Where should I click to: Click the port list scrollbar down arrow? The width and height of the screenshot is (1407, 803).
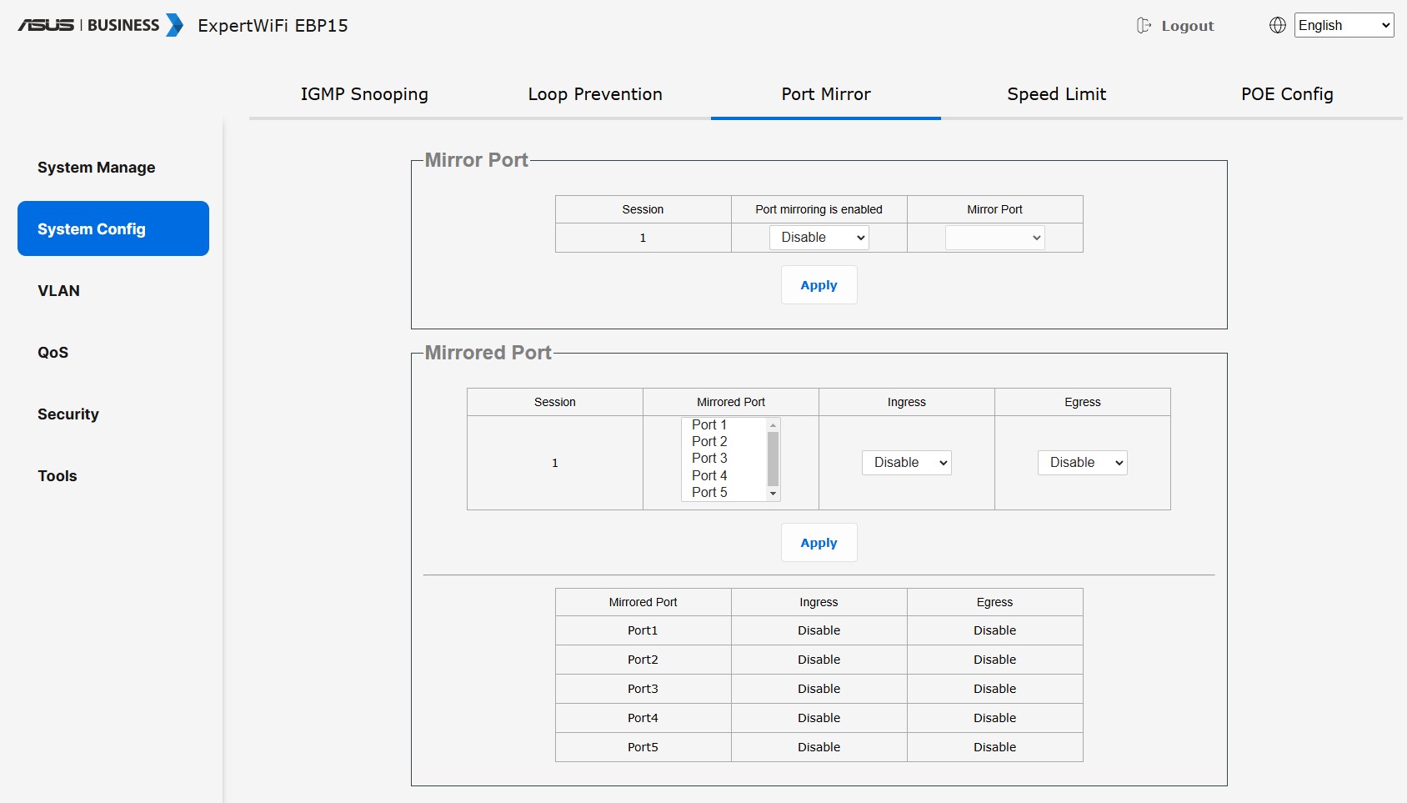click(x=773, y=494)
